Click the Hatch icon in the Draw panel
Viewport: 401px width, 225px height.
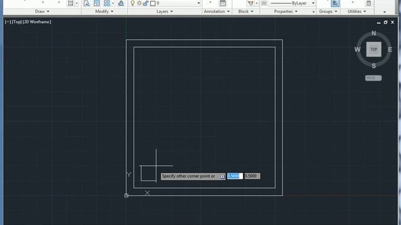tap(70, 3)
